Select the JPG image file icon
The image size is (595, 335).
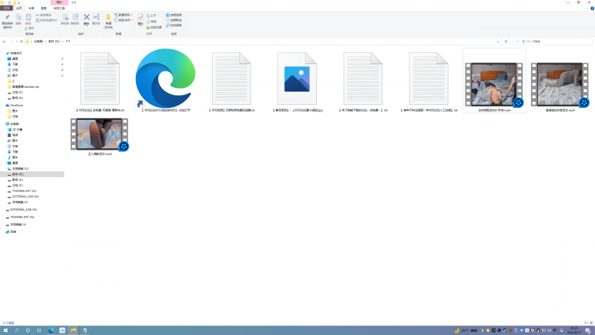click(x=297, y=79)
